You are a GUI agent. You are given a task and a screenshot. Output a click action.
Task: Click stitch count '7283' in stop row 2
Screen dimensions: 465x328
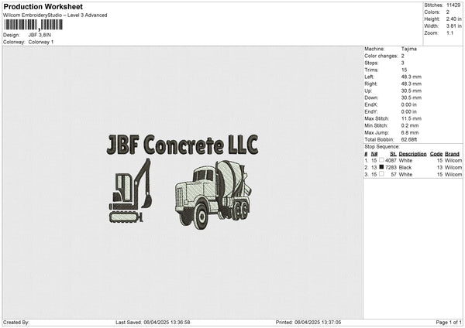coord(391,168)
